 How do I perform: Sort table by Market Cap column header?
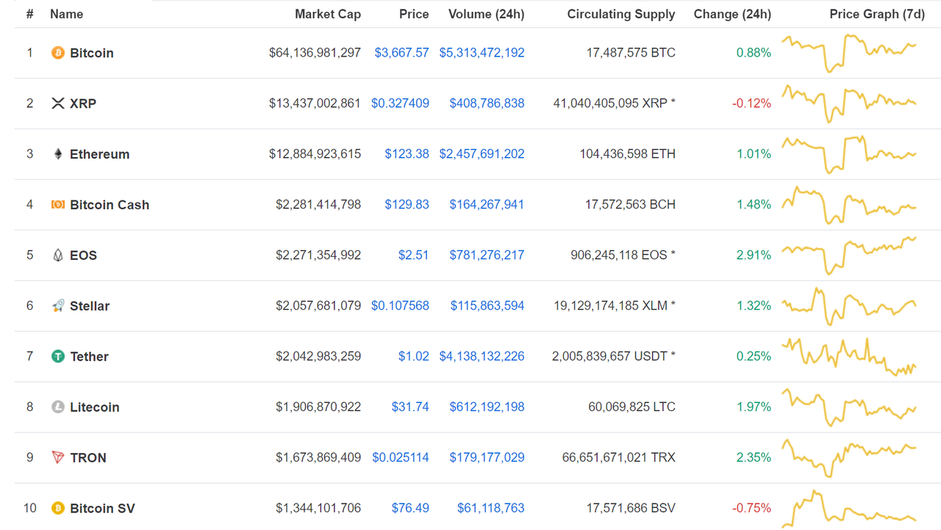click(327, 14)
